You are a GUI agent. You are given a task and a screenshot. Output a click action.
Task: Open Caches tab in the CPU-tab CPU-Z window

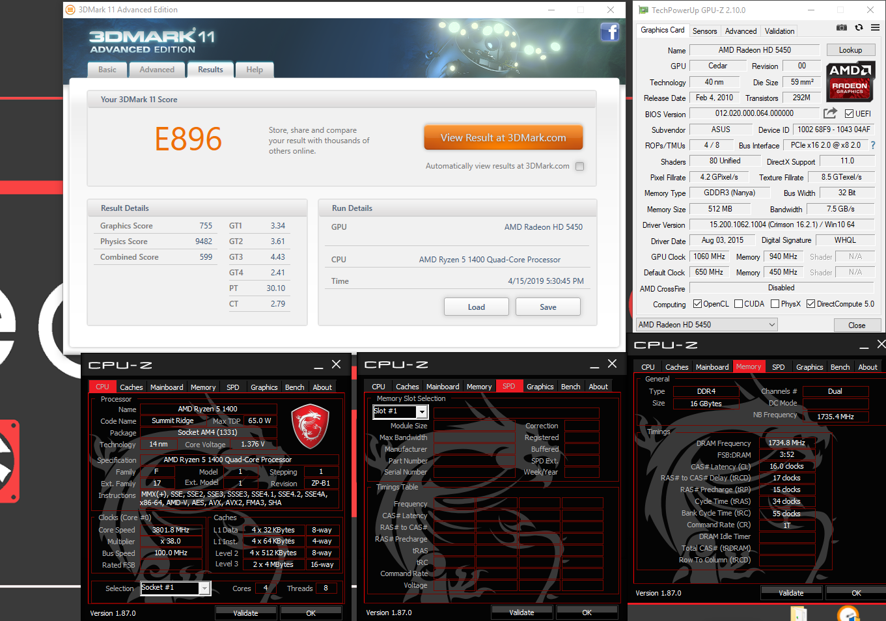(132, 387)
